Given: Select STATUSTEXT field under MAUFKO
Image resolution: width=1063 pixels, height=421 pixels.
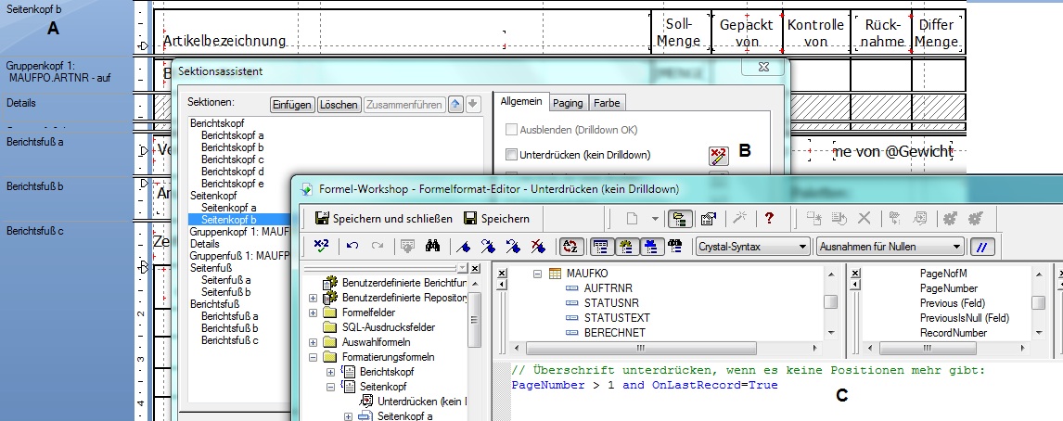Looking at the screenshot, I should (617, 317).
